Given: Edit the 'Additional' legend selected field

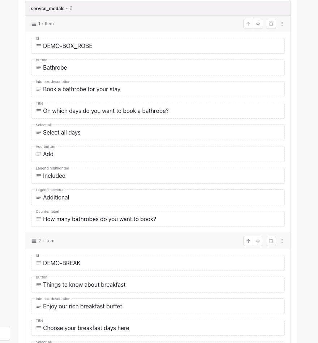Looking at the screenshot, I should [x=158, y=198].
